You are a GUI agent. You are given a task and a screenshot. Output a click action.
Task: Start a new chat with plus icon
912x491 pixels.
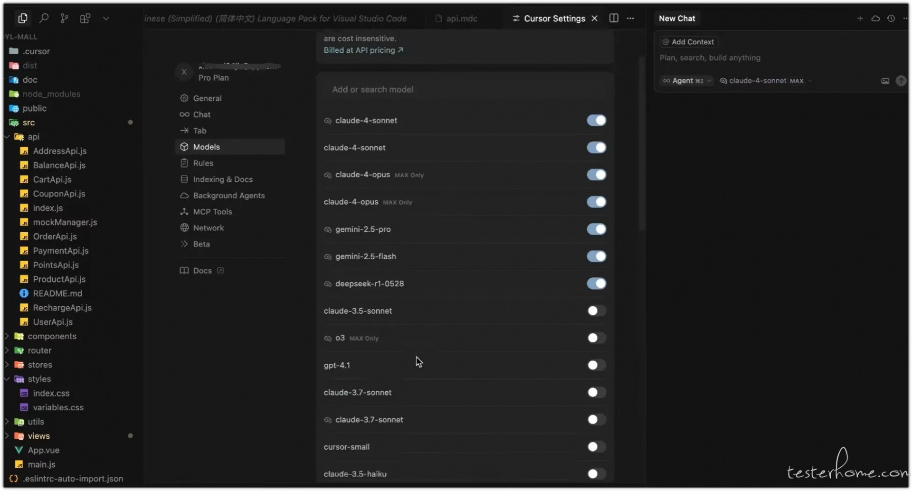click(x=860, y=18)
